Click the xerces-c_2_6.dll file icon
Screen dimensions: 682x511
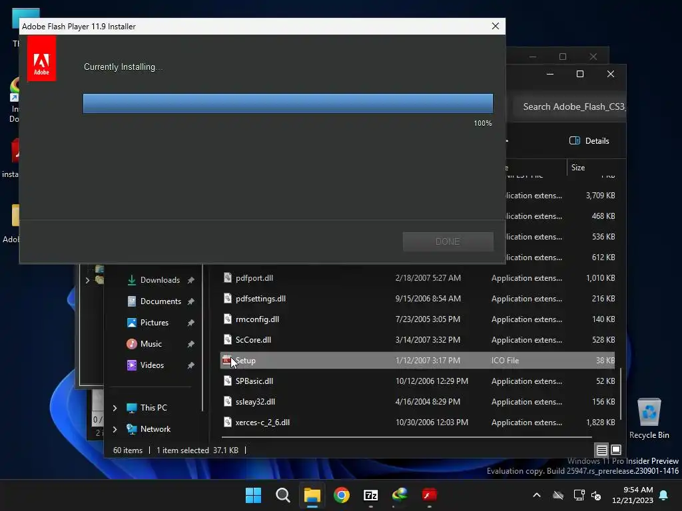tap(228, 422)
